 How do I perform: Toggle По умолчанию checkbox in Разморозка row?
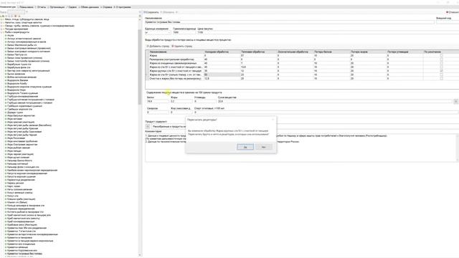441,59
